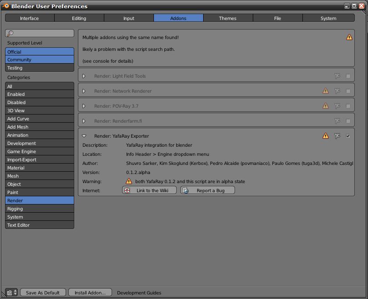Click Save As Default button
The image size is (368, 299).
click(43, 293)
